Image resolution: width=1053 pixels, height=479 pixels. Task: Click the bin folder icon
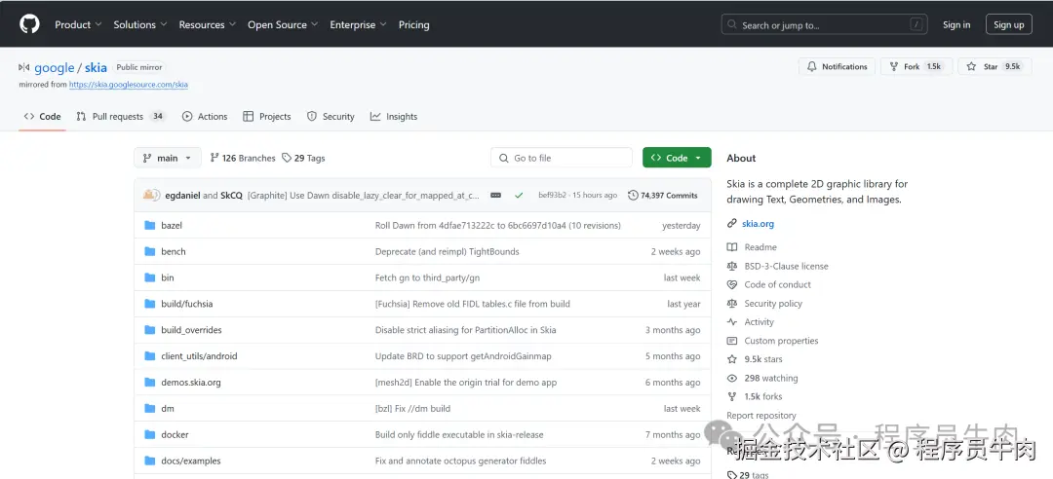click(x=150, y=277)
